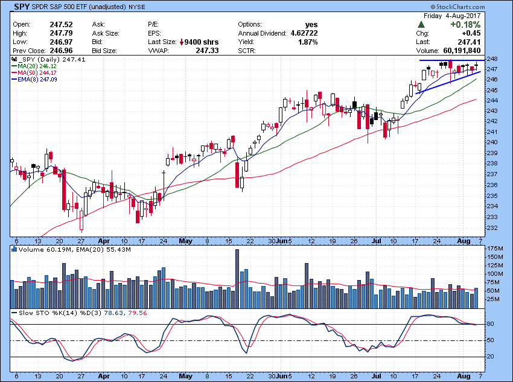The height and width of the screenshot is (382, 513).
Task: Click the 50 level label on stochastic axis
Action: pos(491,340)
